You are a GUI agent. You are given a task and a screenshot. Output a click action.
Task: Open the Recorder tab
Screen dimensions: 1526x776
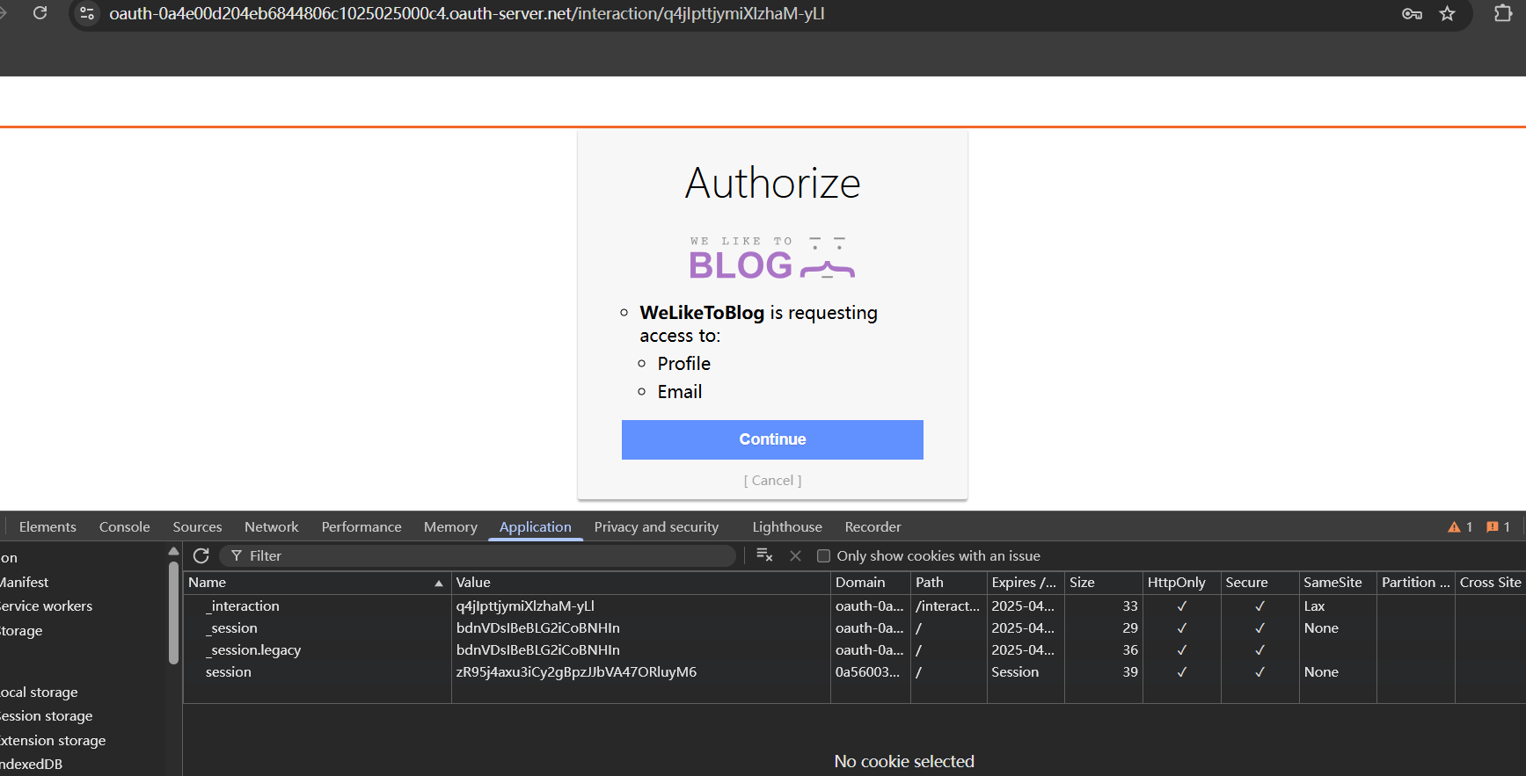[x=873, y=527]
